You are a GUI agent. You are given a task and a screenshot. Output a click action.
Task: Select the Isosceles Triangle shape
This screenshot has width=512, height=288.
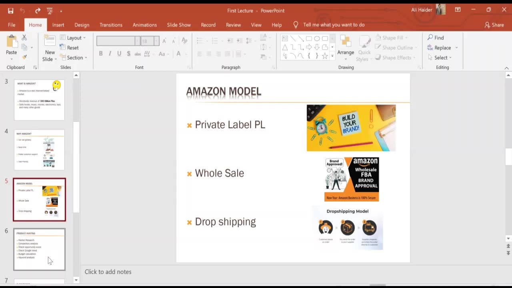pyautogui.click(x=285, y=47)
